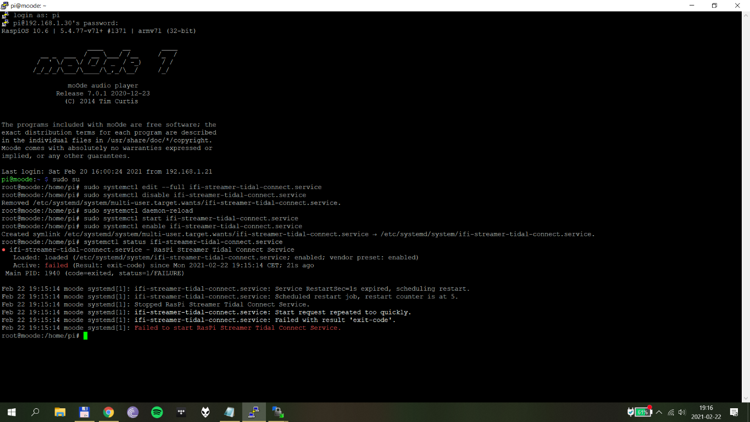
Task: Click 'Stopped RasPi Streamer Tidal Connect Service' line
Action: [155, 304]
